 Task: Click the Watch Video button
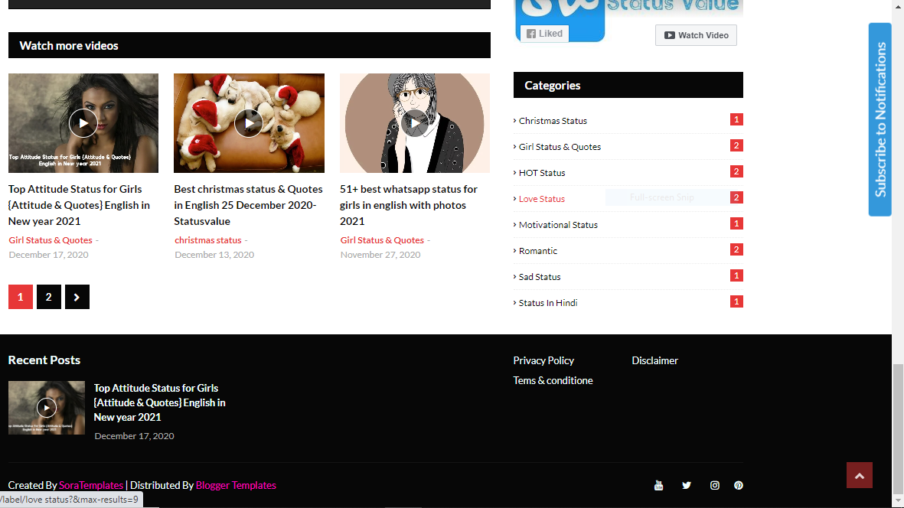click(x=696, y=35)
